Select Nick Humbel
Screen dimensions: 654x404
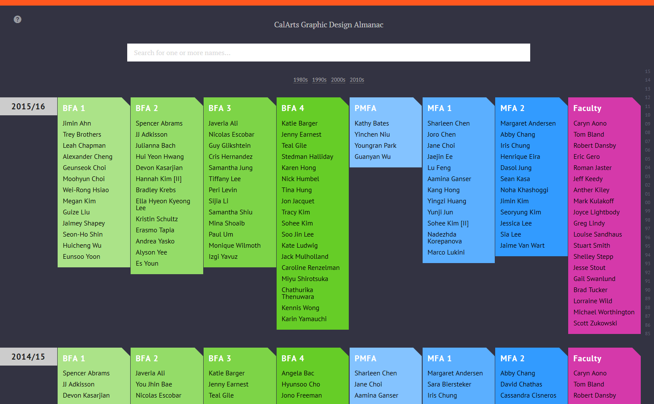301,179
